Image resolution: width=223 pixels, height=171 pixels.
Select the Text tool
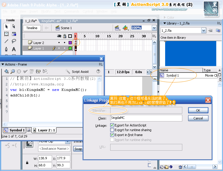coord(14,49)
